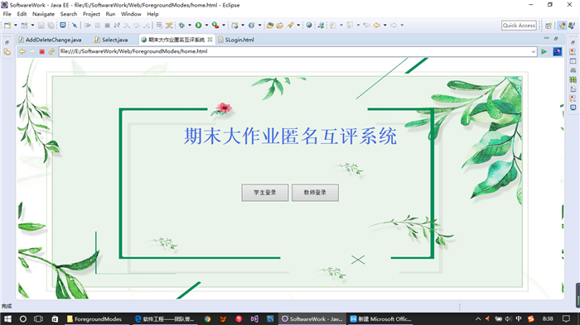This screenshot has height=325, width=580.
Task: Open the Window menu
Action: [131, 14]
